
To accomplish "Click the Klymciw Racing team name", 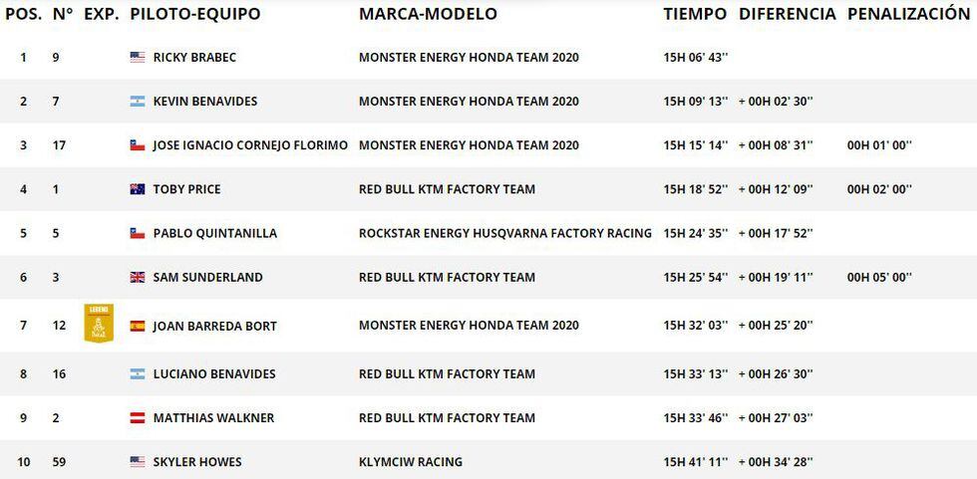I will tap(410, 462).
